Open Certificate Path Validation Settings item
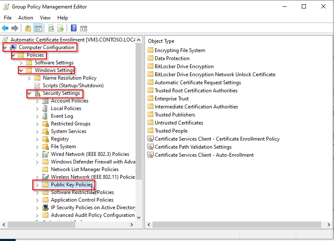The height and width of the screenshot is (241, 334). tap(193, 147)
